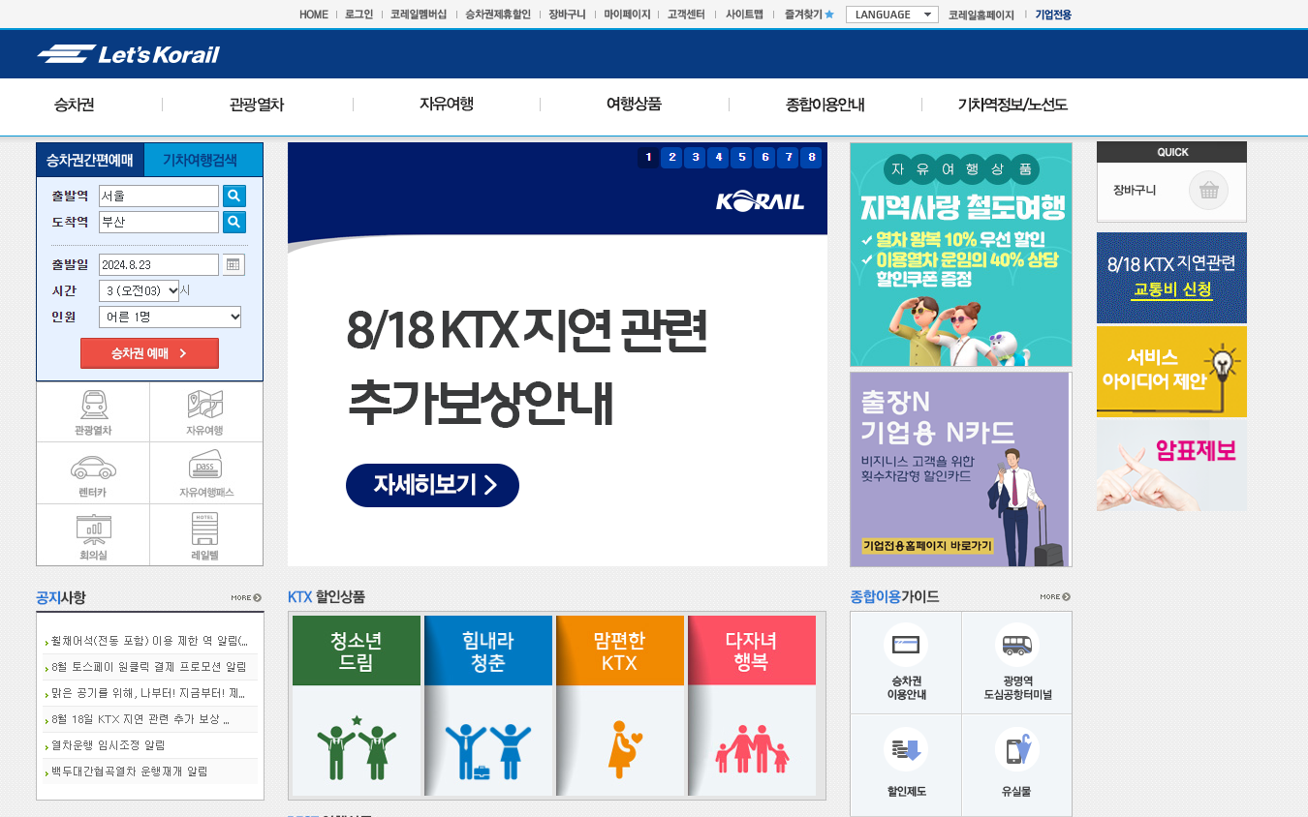Open 자유여행패스 pass icon shortcut
Screen dimensions: 1308x817
[205, 474]
